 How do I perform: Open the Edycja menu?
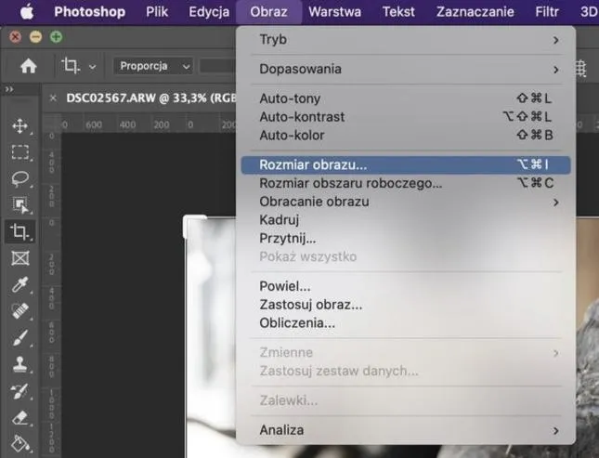click(x=209, y=12)
